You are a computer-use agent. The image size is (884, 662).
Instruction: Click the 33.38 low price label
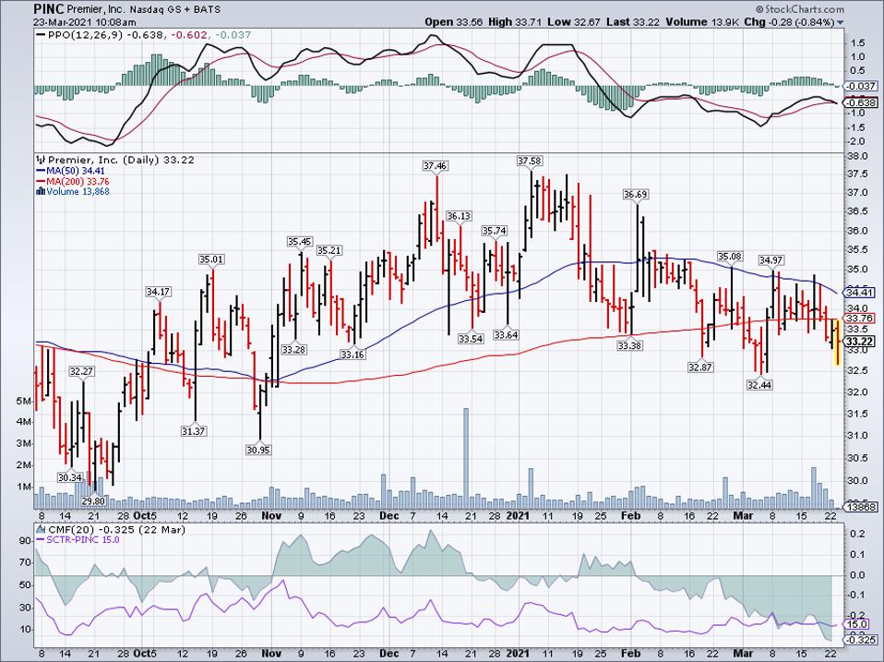point(629,345)
